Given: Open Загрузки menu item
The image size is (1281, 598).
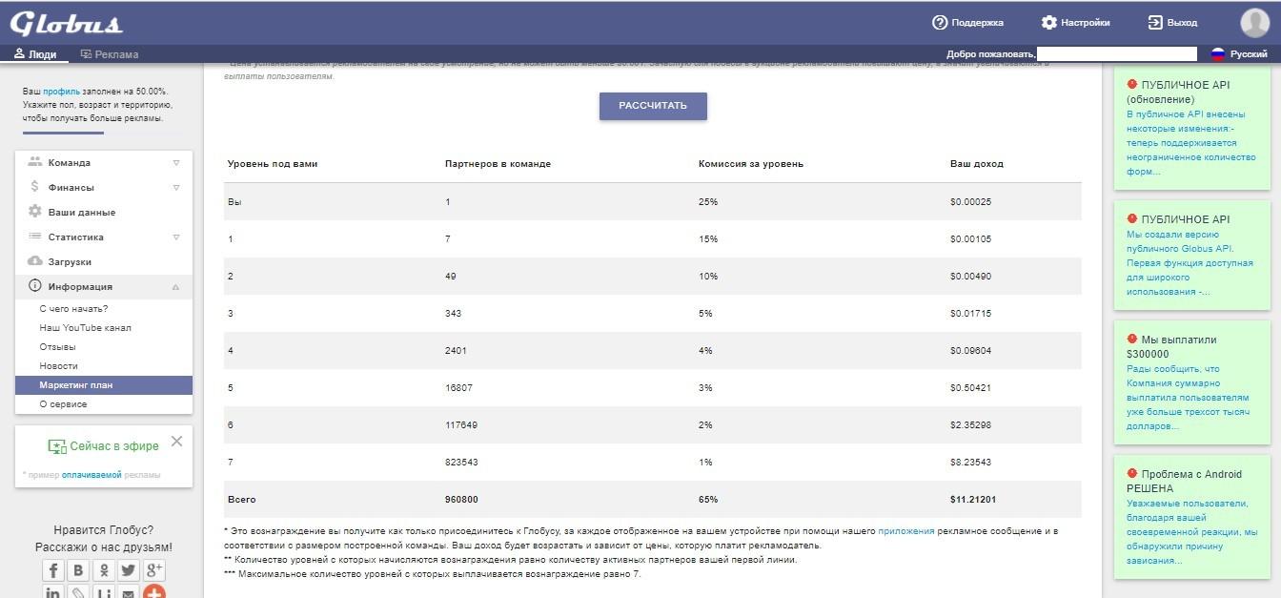Looking at the screenshot, I should [x=104, y=261].
